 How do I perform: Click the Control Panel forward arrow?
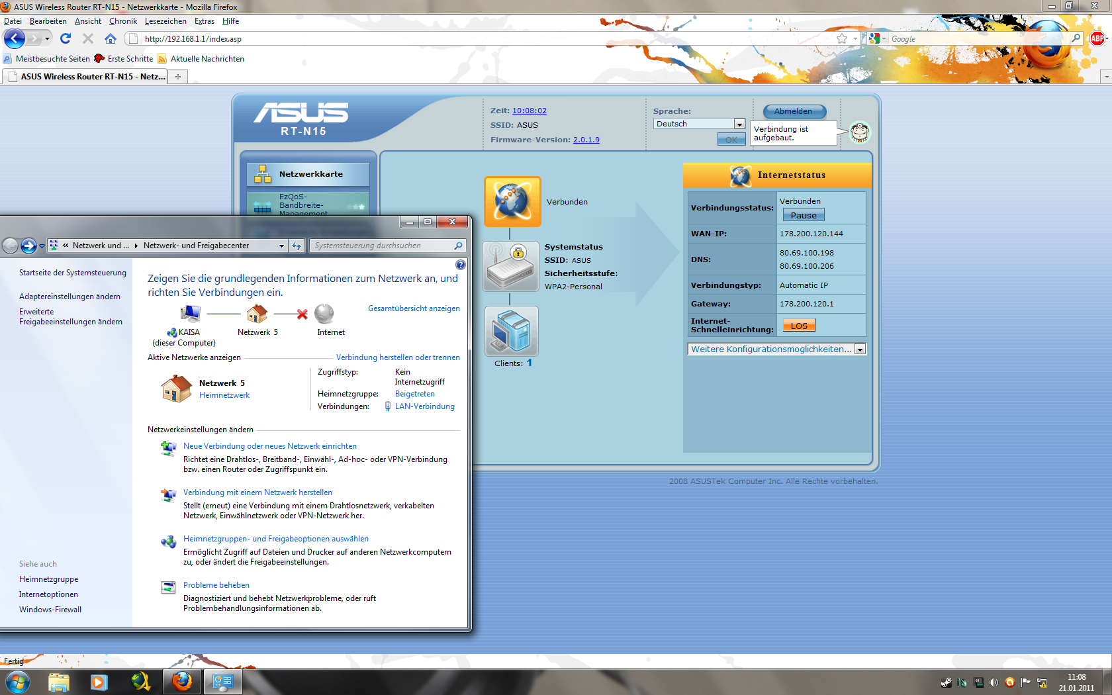(28, 246)
